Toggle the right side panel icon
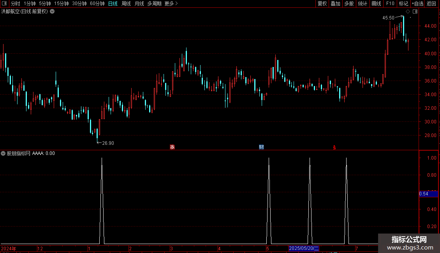440x253 pixels. [415, 12]
